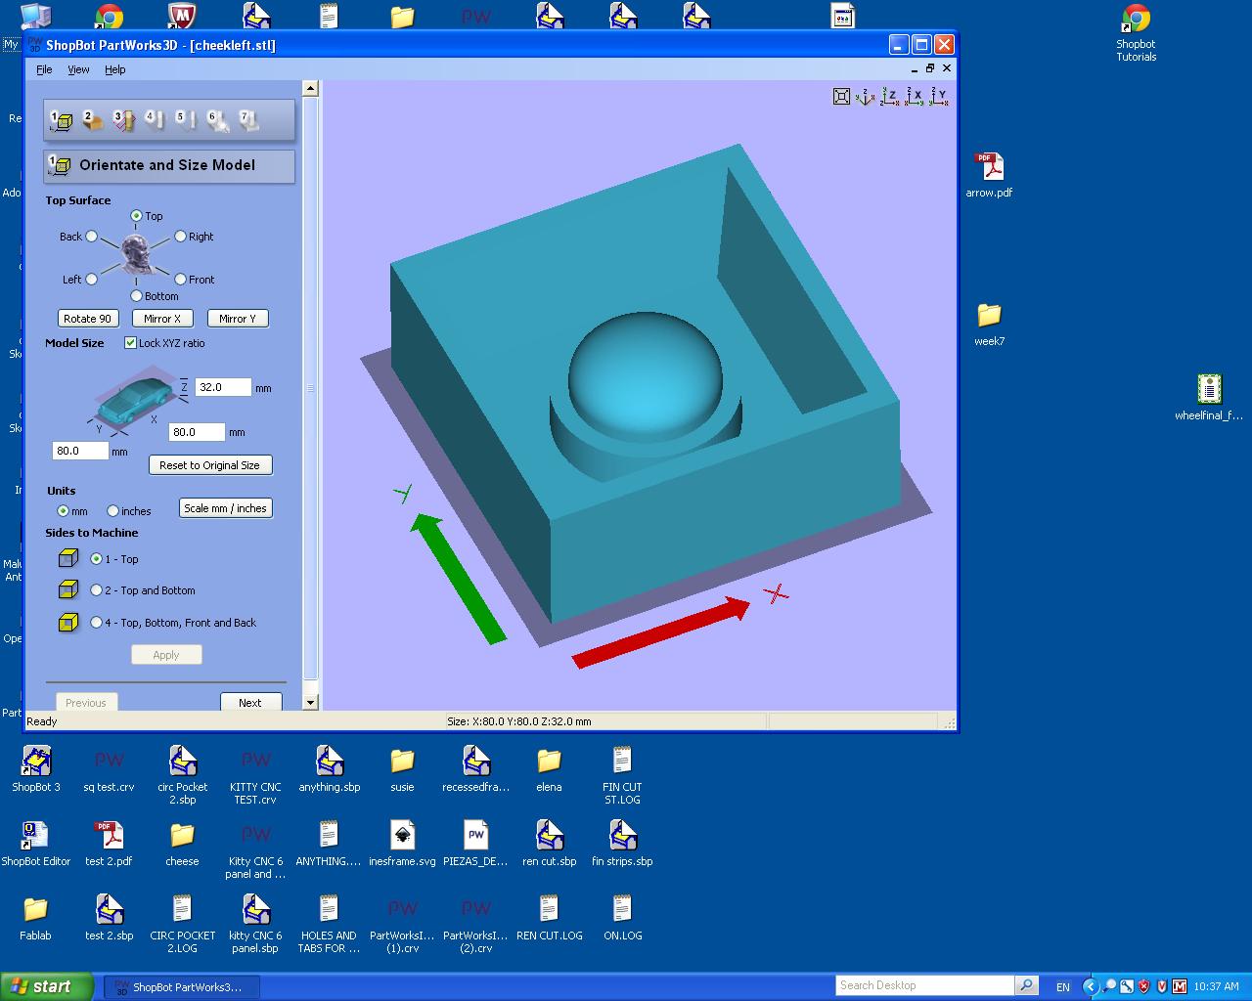The height and width of the screenshot is (1001, 1252).
Task: View model down the Z axis
Action: point(889,96)
